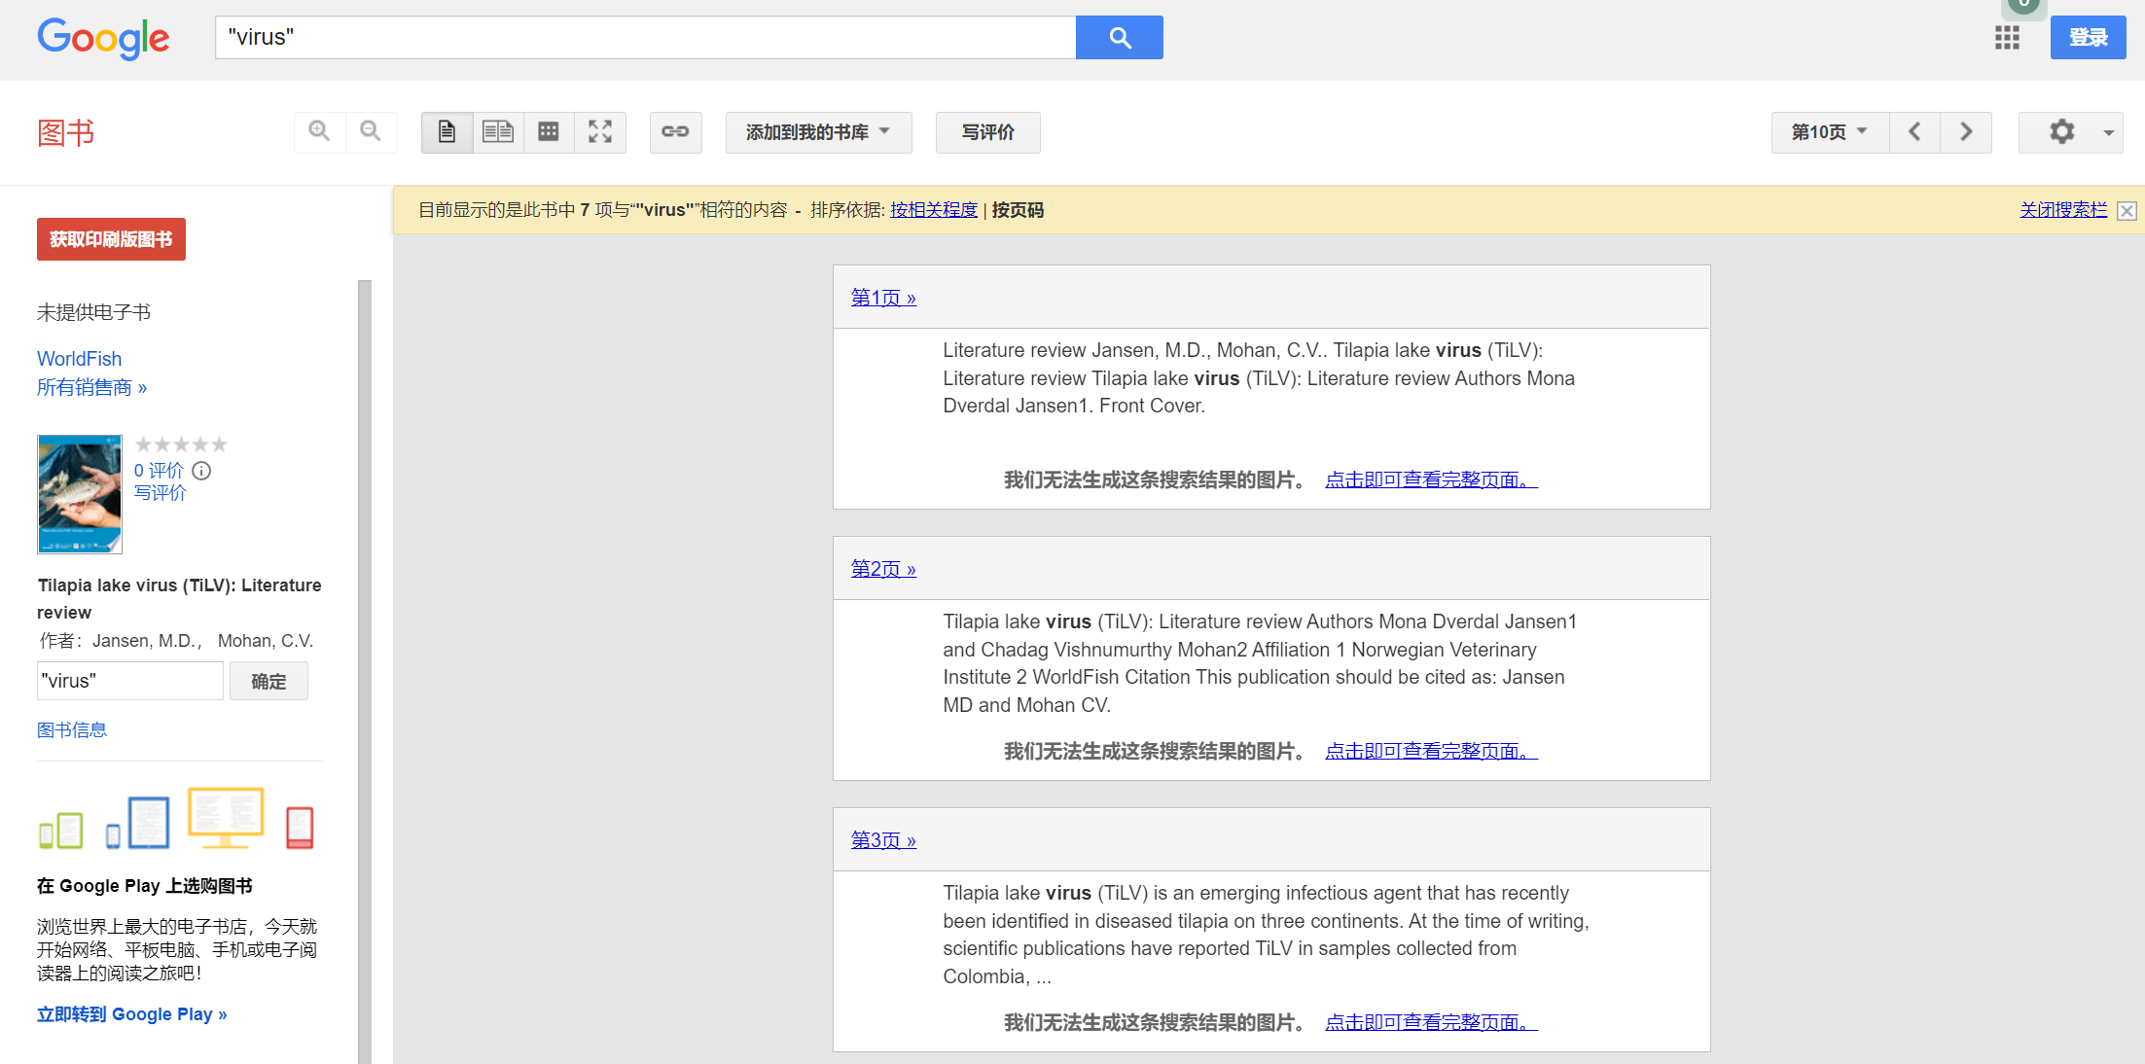The width and height of the screenshot is (2145, 1064).
Task: Sort results by 按相关程度
Action: [934, 210]
